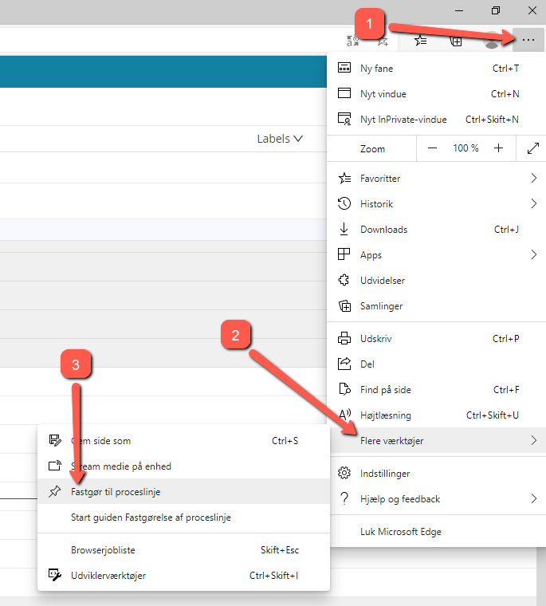
Task: Open Udvidelser from the menu
Action: 437,280
